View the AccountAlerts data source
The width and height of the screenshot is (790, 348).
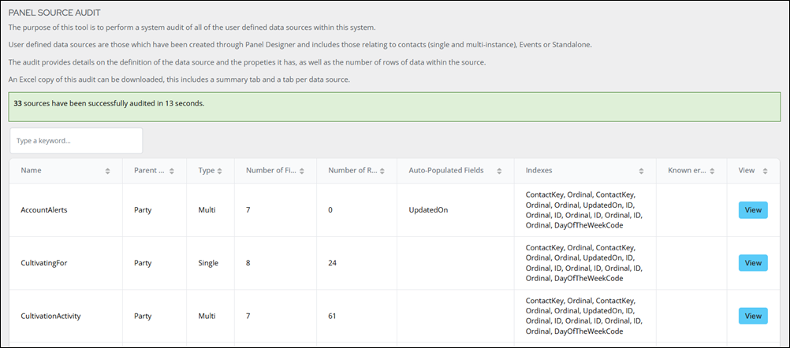[x=752, y=210]
